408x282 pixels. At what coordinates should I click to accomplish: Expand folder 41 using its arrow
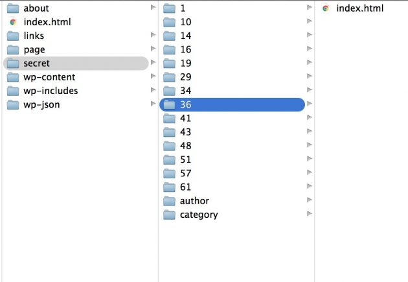[310, 117]
